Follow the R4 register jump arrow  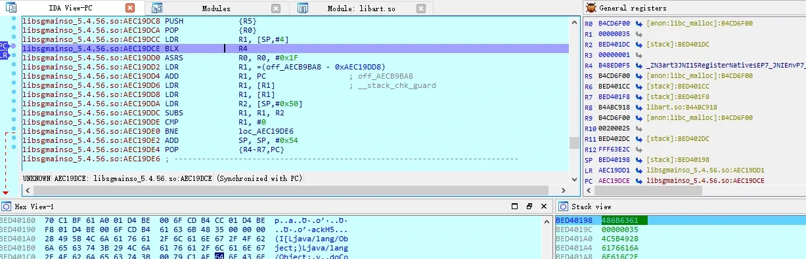point(639,66)
